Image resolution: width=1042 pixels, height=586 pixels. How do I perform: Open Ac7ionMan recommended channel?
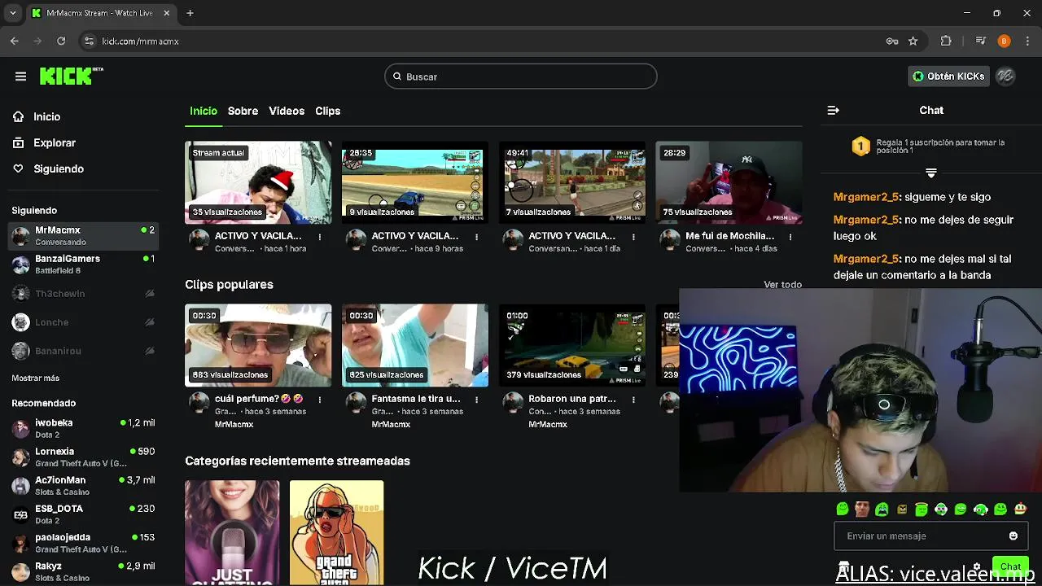pos(83,485)
